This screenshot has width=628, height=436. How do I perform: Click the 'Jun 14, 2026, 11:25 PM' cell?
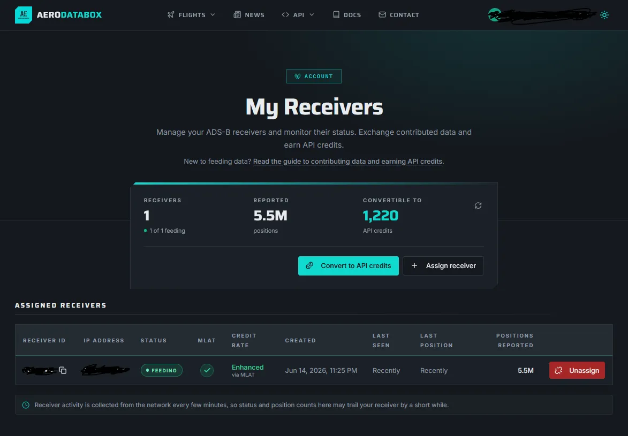[x=321, y=370]
